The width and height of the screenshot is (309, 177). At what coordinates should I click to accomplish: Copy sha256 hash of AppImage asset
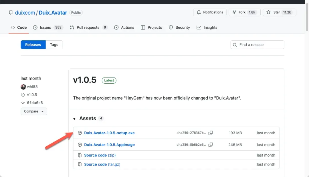pyautogui.click(x=211, y=145)
